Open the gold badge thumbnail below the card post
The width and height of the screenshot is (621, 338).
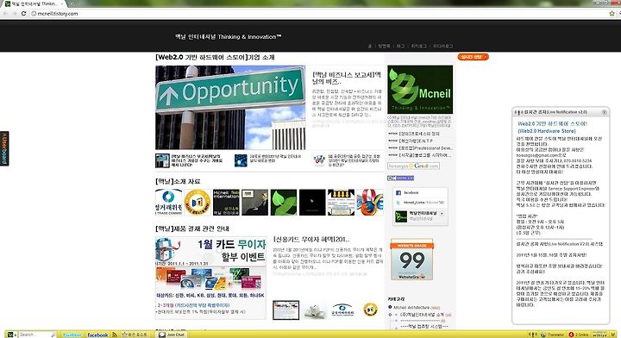370,310
